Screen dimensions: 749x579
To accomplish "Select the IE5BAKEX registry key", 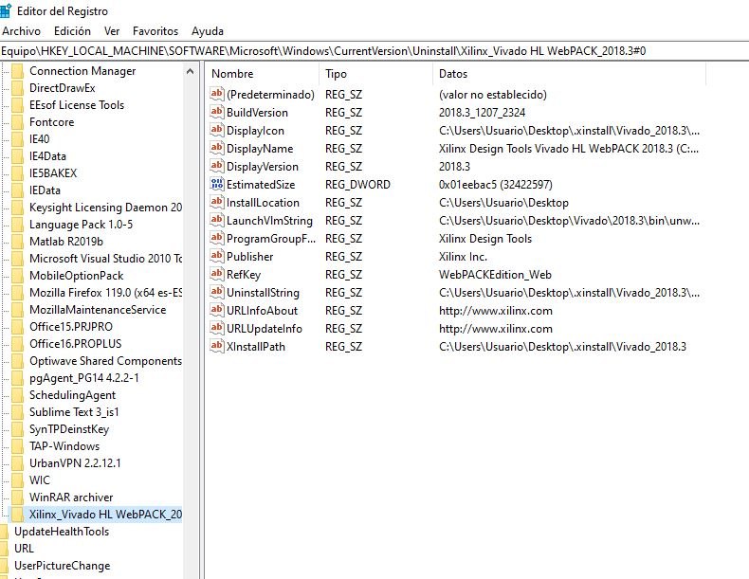I will (53, 173).
